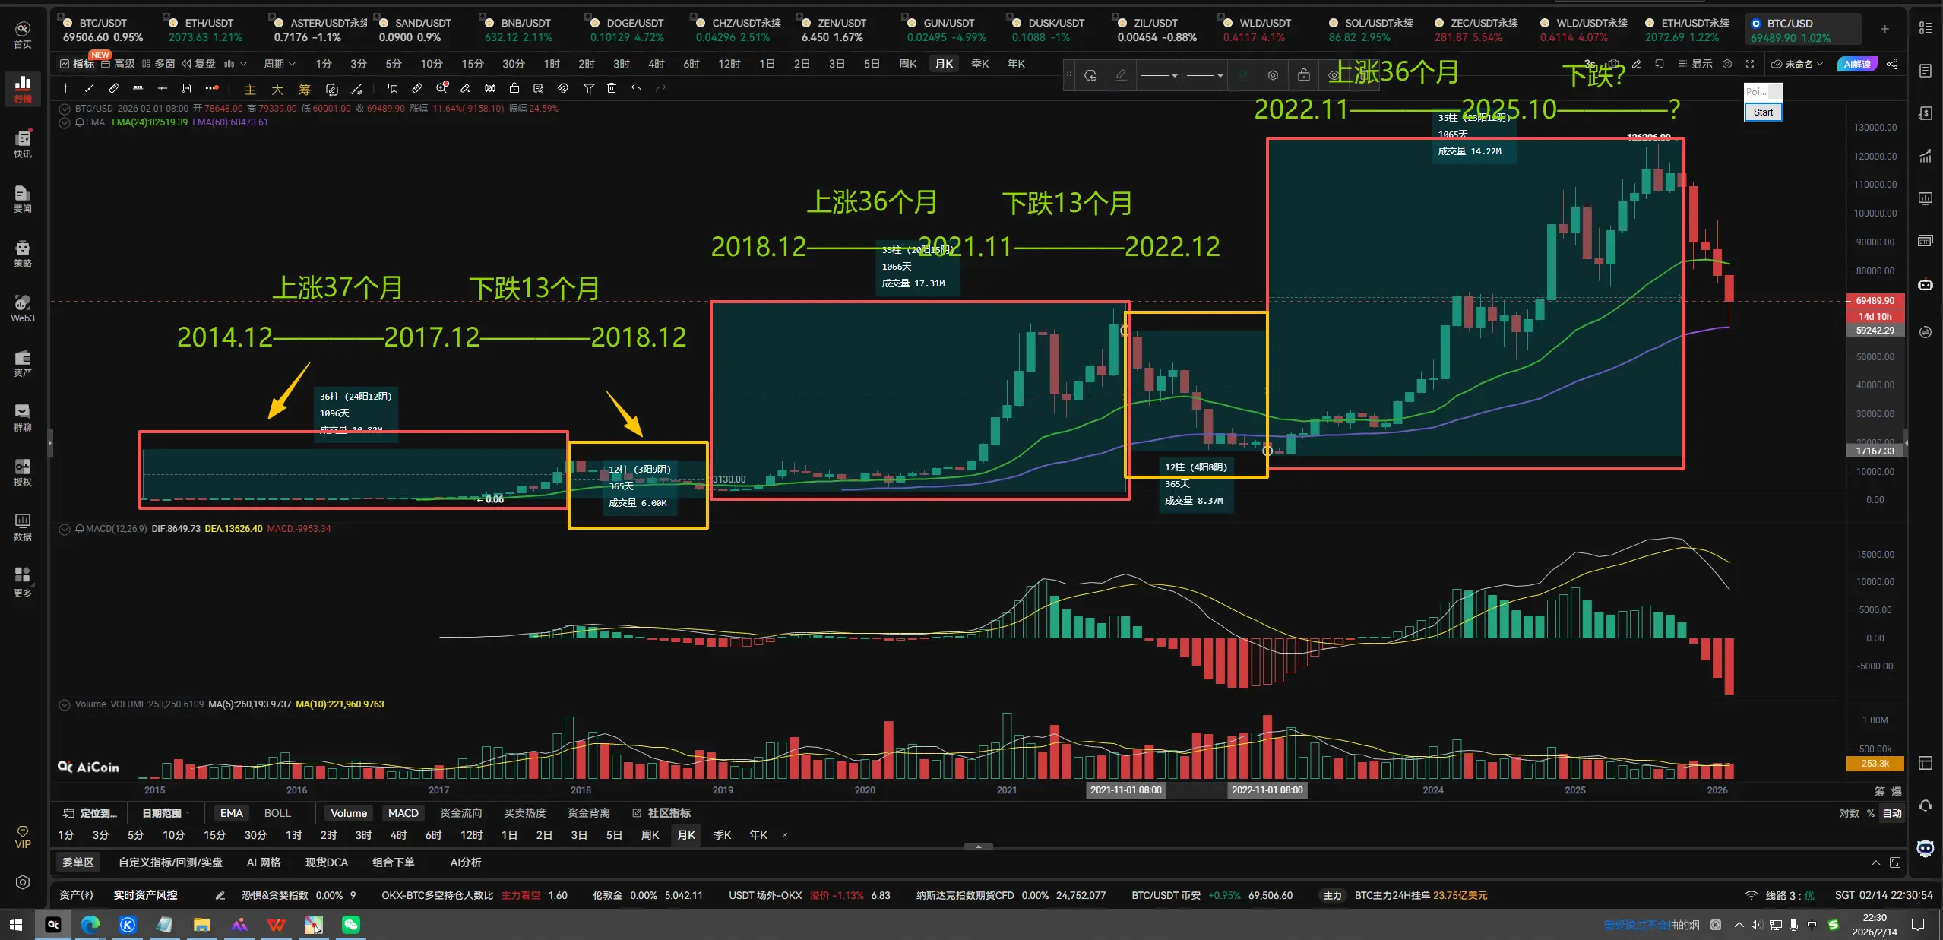
Task: Click the share icon at top right
Action: 1892,64
